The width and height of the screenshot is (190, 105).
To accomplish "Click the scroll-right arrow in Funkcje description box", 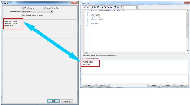I will (x=72, y=38).
